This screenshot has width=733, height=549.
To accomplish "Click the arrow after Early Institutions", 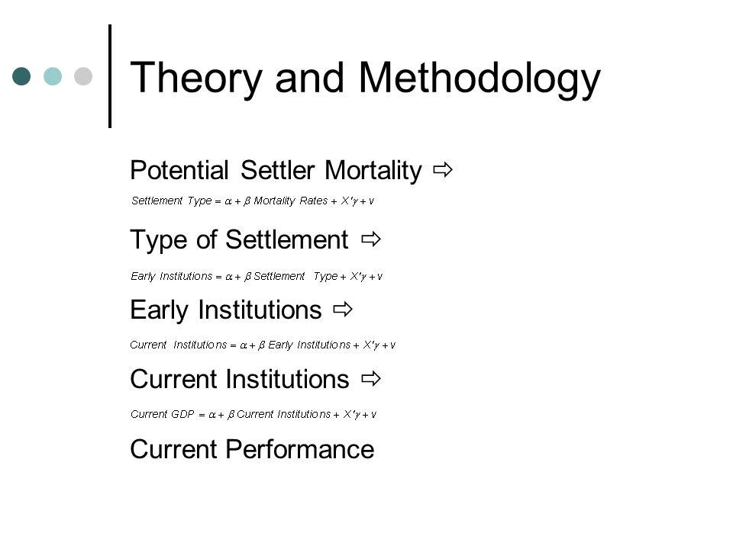I will 343,309.
